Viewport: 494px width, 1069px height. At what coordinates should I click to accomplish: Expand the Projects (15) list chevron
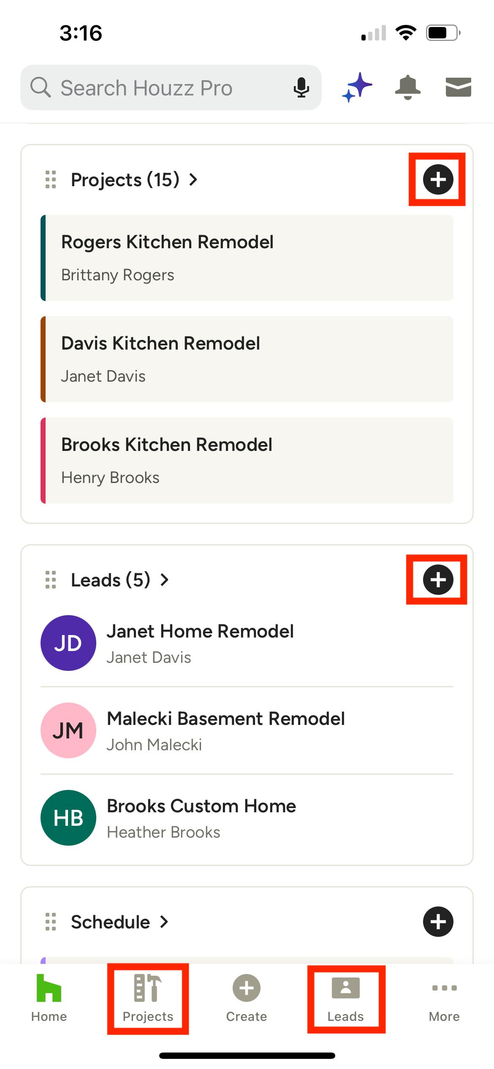[193, 179]
